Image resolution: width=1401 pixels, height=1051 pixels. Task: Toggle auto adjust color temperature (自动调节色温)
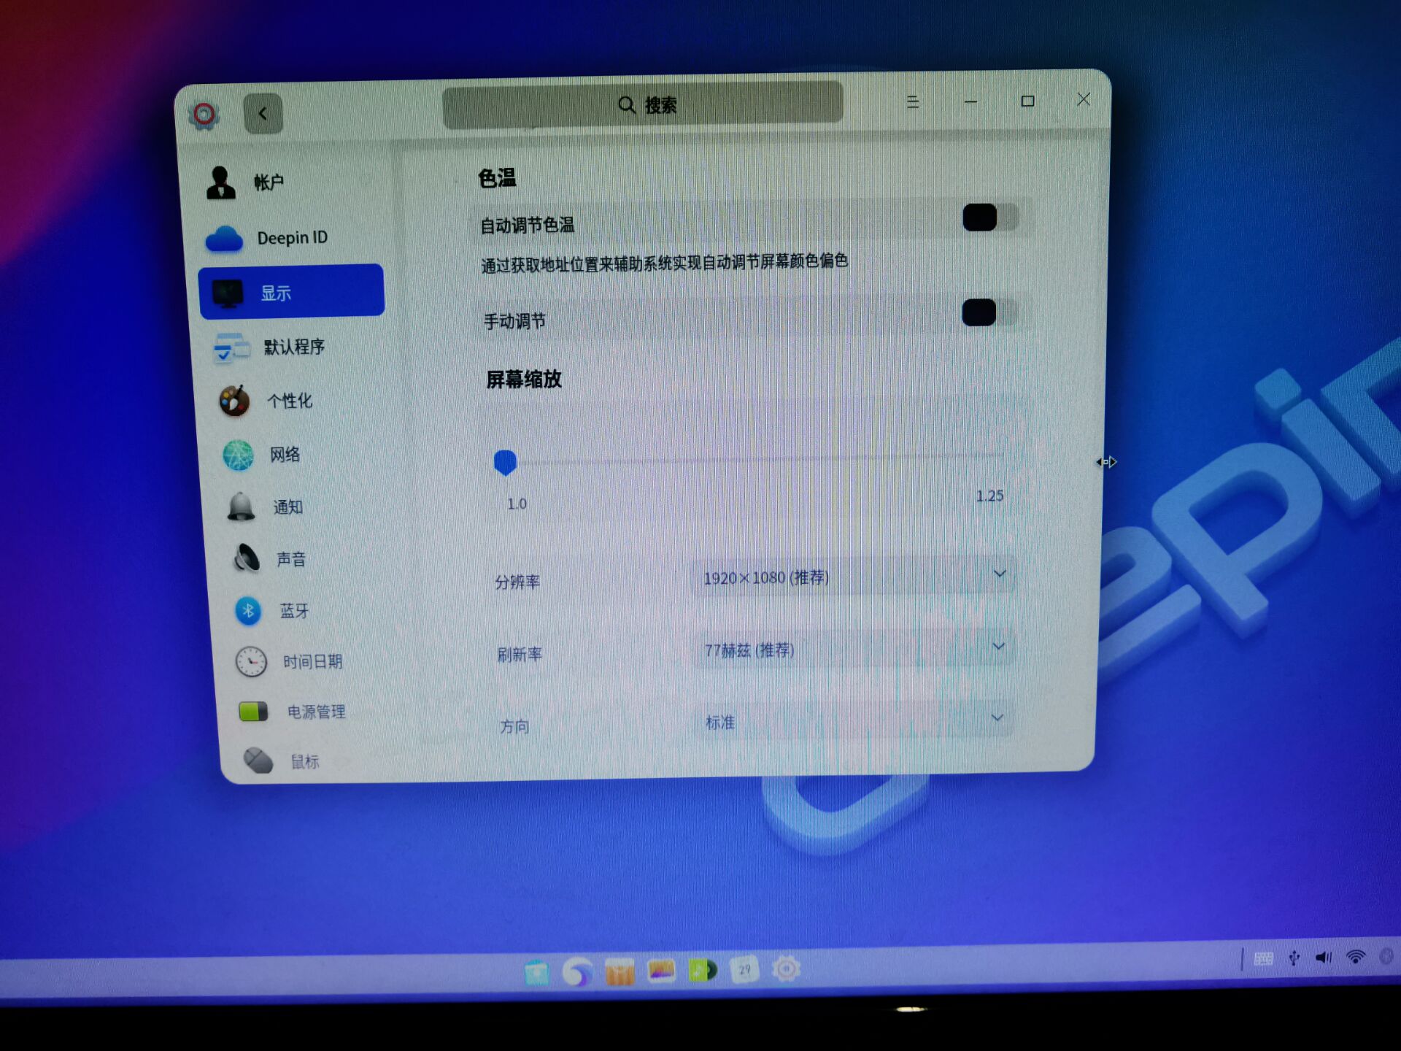click(989, 217)
